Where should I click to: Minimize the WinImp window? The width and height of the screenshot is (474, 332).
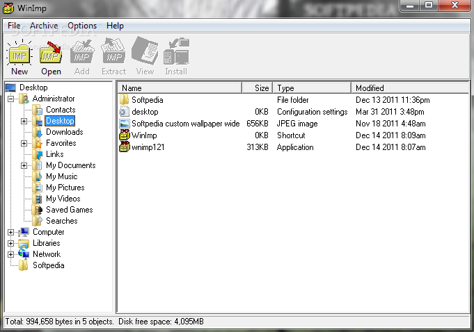[410, 5]
